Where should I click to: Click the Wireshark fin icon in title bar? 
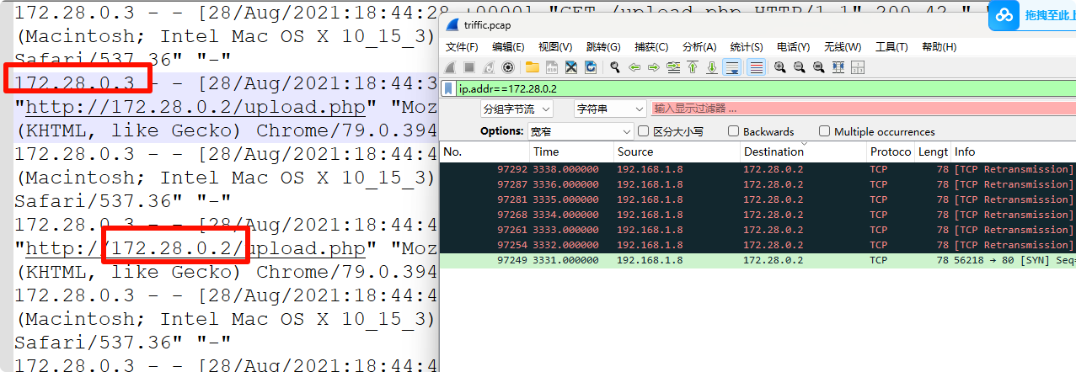[x=452, y=26]
